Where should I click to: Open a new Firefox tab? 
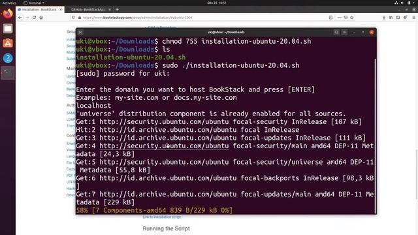[117, 9]
